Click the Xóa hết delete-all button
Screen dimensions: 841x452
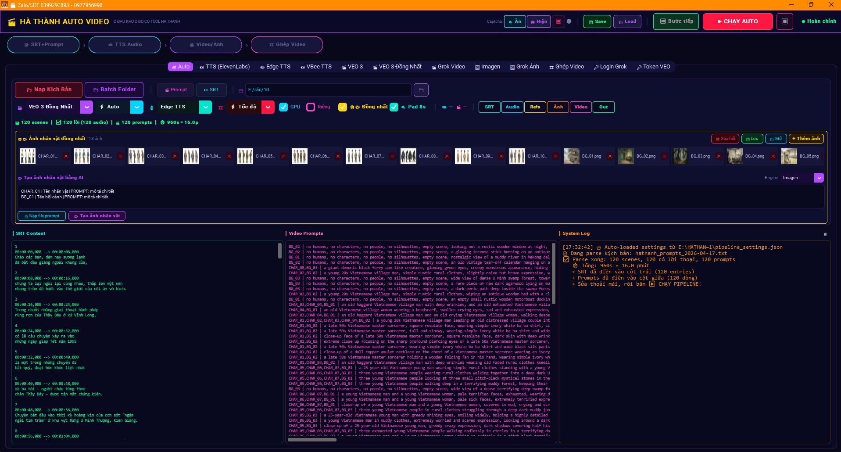click(725, 139)
